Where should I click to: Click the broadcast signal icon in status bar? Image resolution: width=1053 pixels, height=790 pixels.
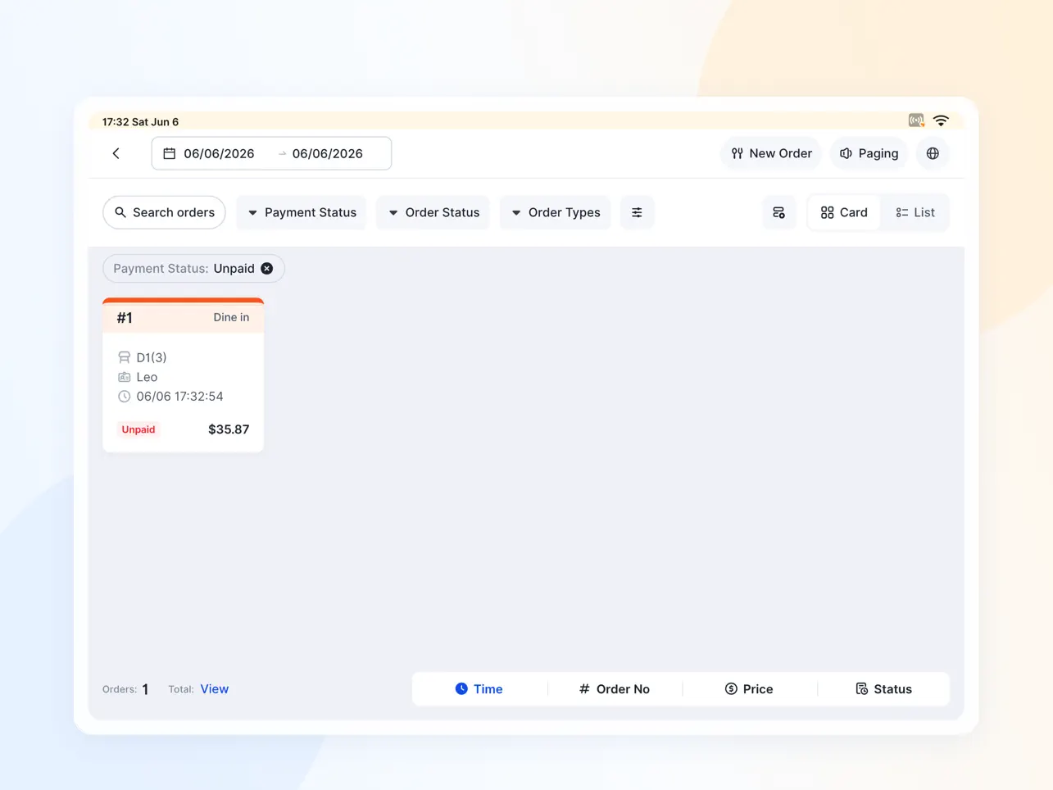pyautogui.click(x=916, y=120)
